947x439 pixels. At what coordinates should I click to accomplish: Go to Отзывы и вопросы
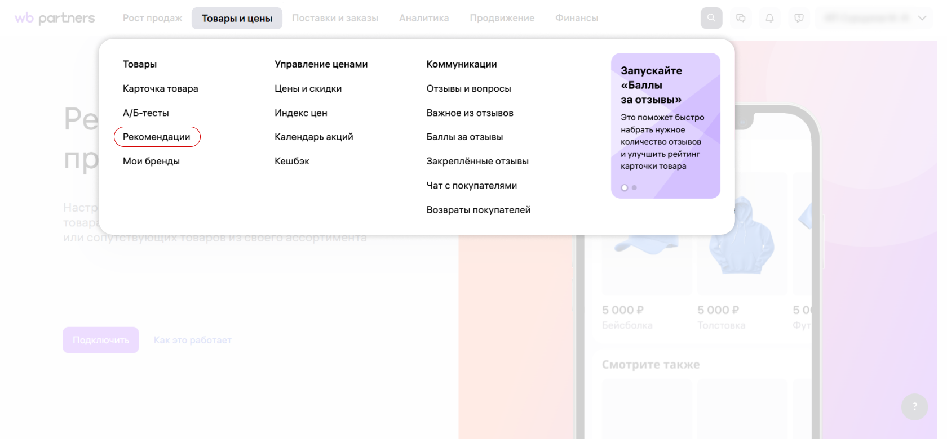[469, 88]
